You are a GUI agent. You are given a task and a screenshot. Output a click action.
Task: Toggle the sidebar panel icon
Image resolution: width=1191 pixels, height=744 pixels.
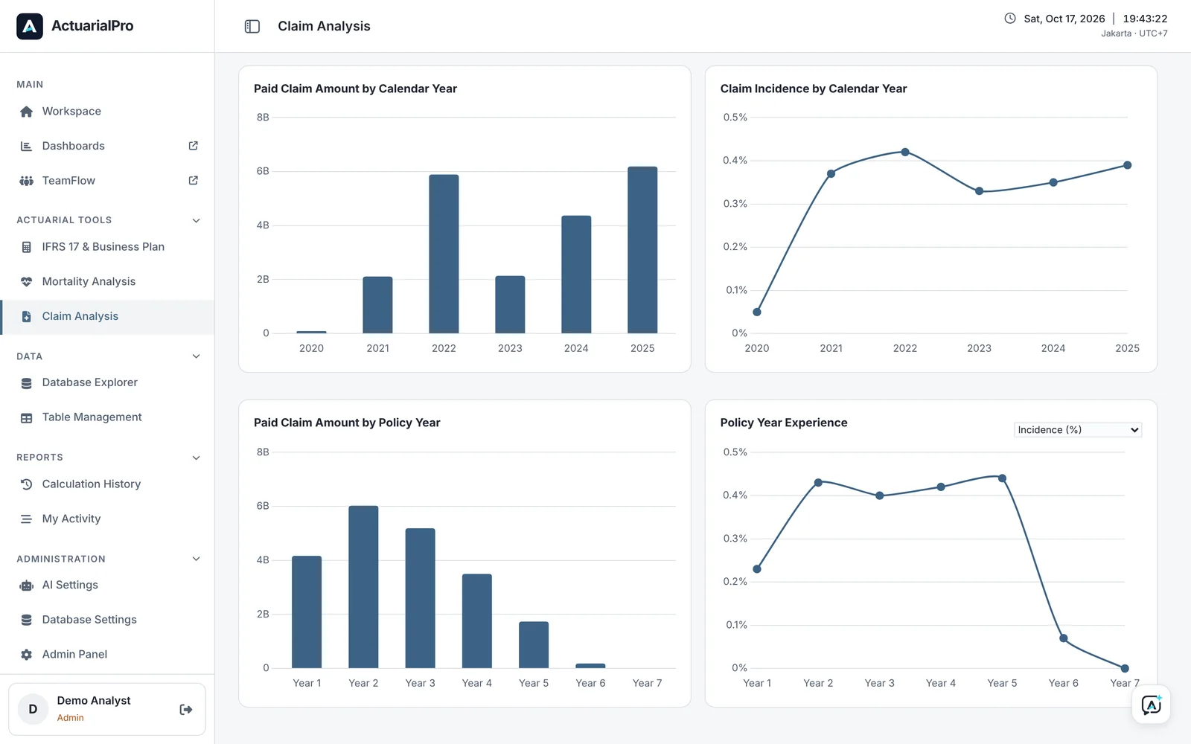click(252, 27)
